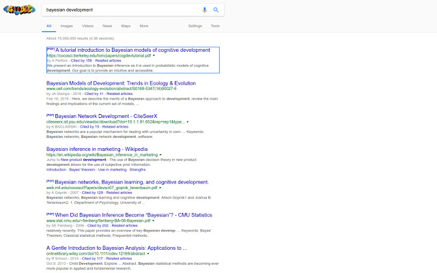The width and height of the screenshot is (437, 273).
Task: Click the Bayes' theorem sitelink
Action: coord(82,170)
